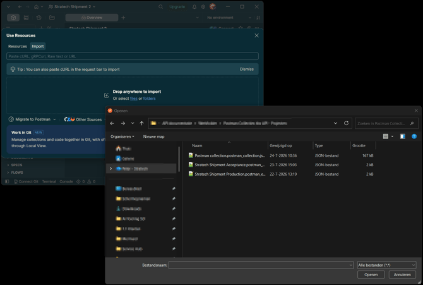
Task: Select Stratech Shipment Acceptance.postman_ file
Action: [230, 165]
